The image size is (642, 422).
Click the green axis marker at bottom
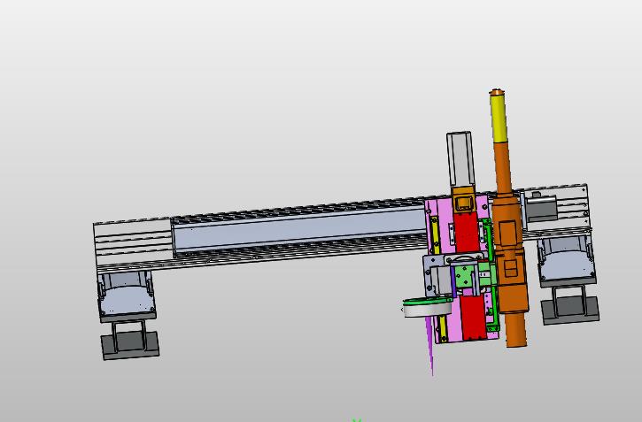(x=357, y=419)
